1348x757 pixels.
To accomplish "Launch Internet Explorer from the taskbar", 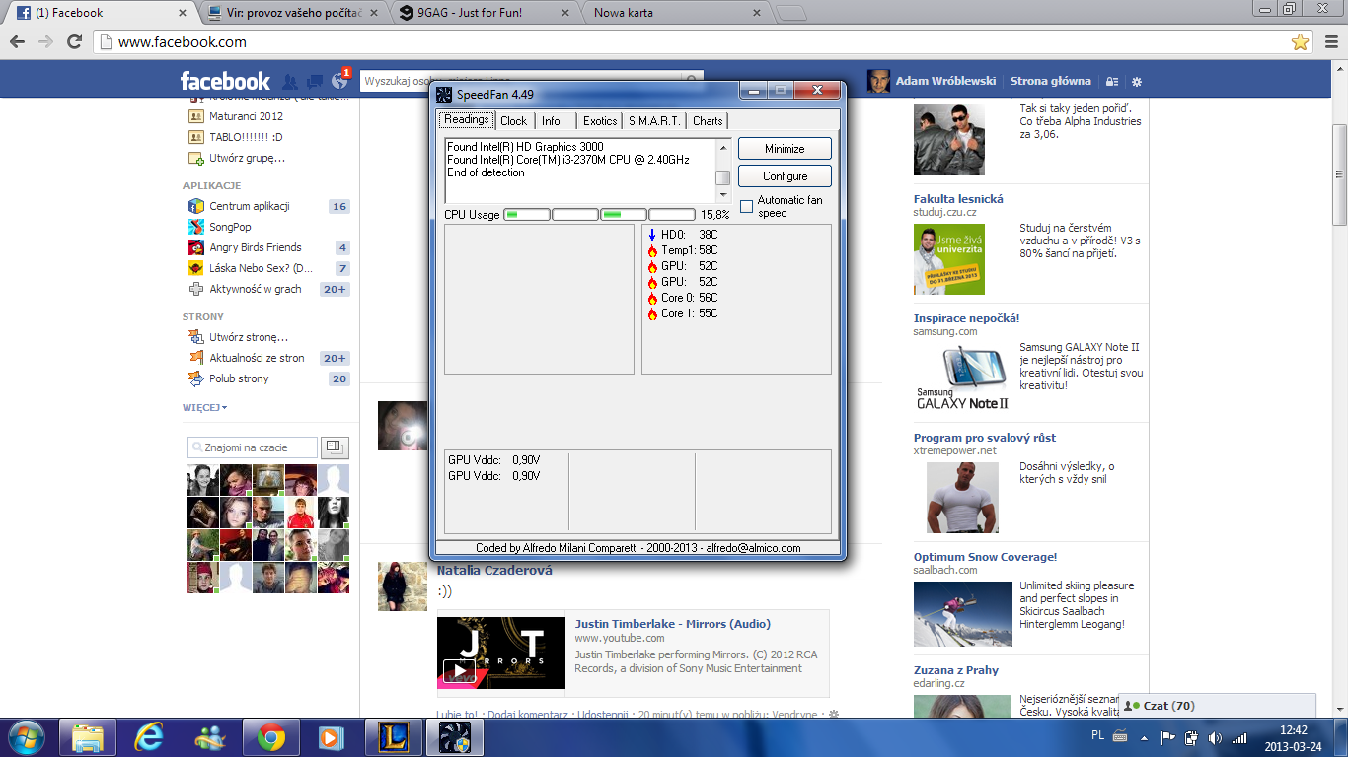I will (x=149, y=737).
